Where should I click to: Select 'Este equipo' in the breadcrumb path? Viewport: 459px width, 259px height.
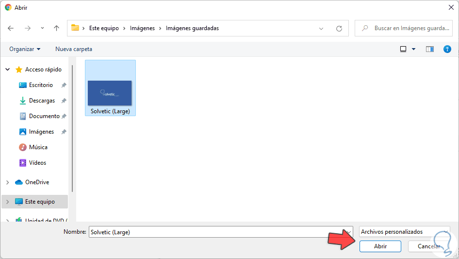tap(104, 28)
